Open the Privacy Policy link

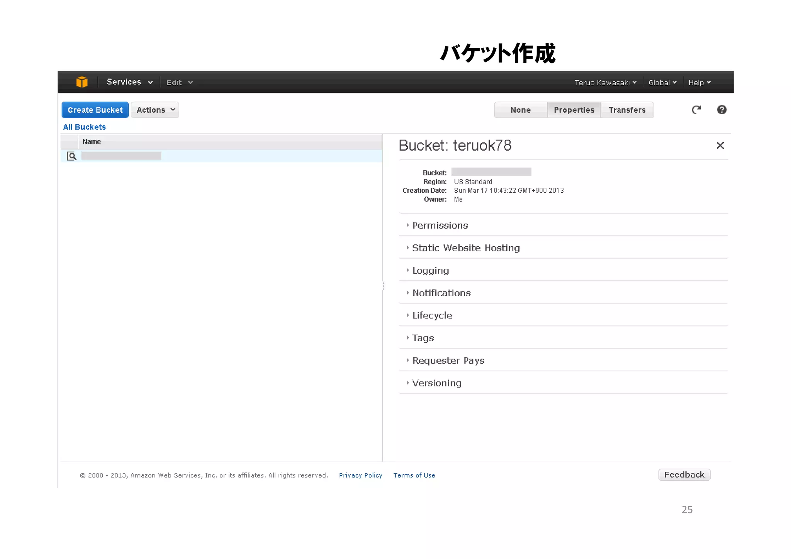(x=360, y=475)
